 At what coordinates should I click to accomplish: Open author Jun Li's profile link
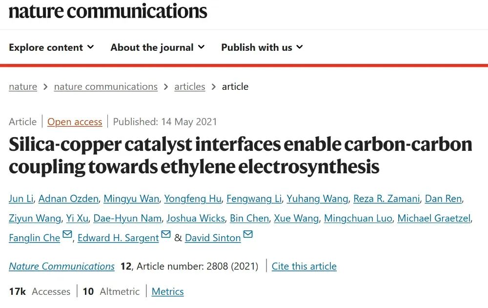tap(21, 199)
